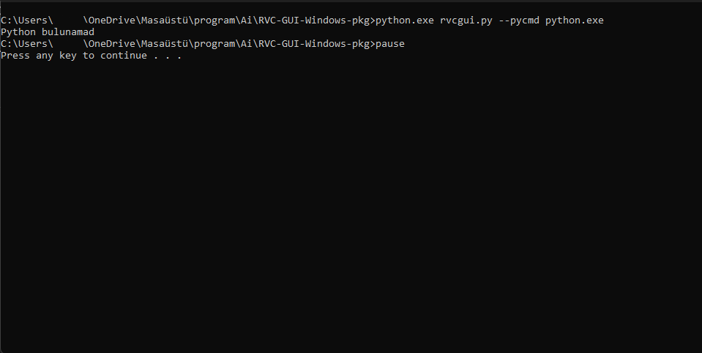Click the final 'python.exe' on the first line

click(575, 21)
